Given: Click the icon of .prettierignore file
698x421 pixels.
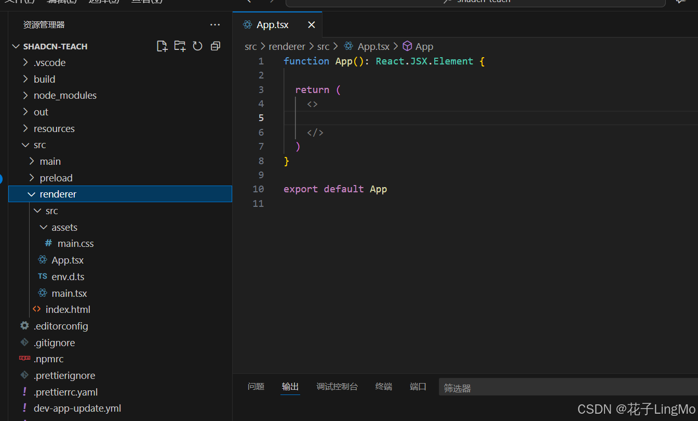Looking at the screenshot, I should [24, 375].
